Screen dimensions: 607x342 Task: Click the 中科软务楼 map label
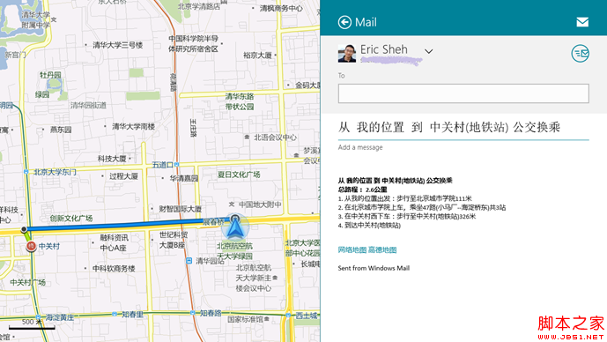click(114, 269)
